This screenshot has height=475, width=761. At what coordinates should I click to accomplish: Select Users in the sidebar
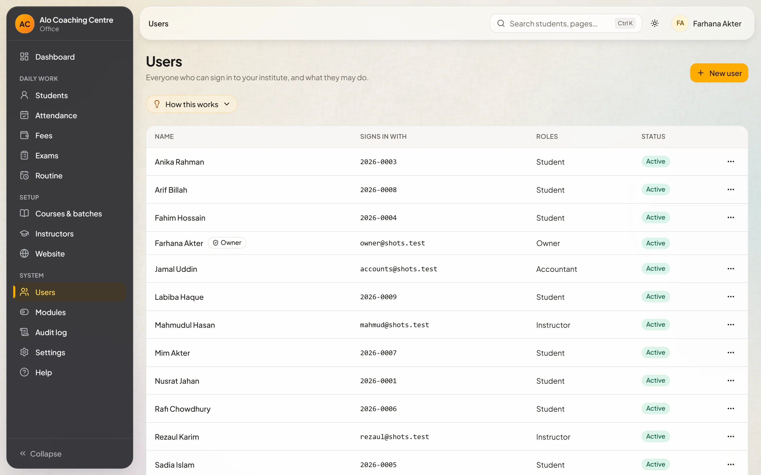coord(69,292)
